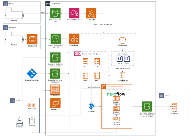Click the Job 2 list icon
This screenshot has height=139, width=190.
tap(97, 62)
